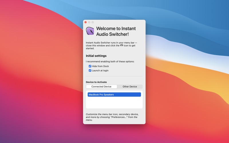Screen dimensions: 229x143
Task: Click the I recommend enabling both options text
Action: tap(110, 61)
